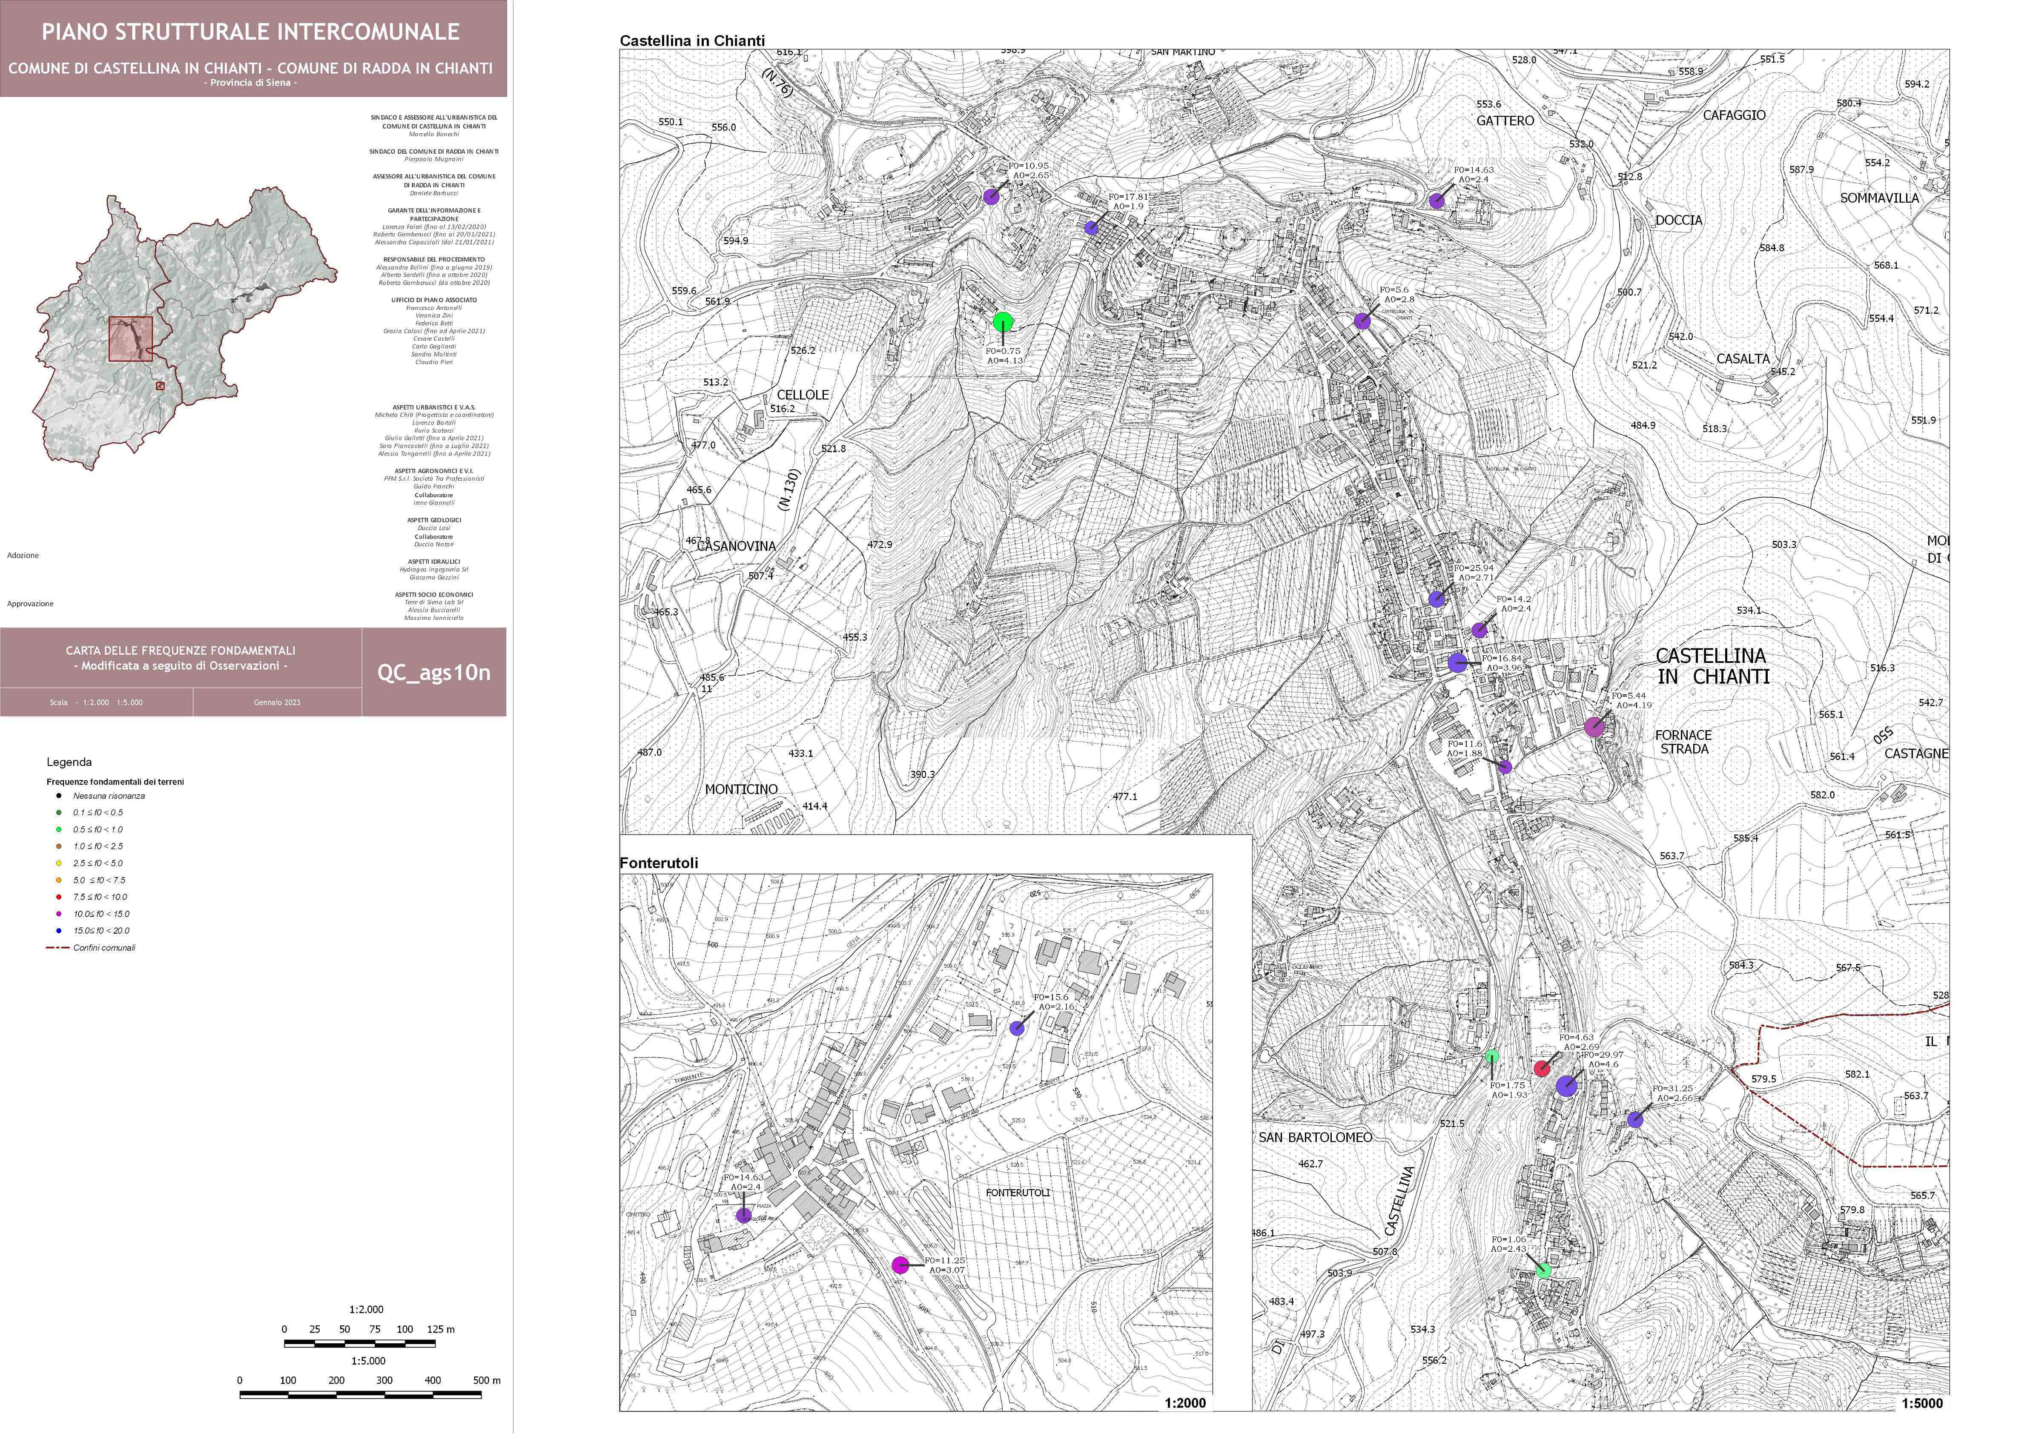
Task: Click the 1:2.000 scale bar
Action: point(359,1344)
